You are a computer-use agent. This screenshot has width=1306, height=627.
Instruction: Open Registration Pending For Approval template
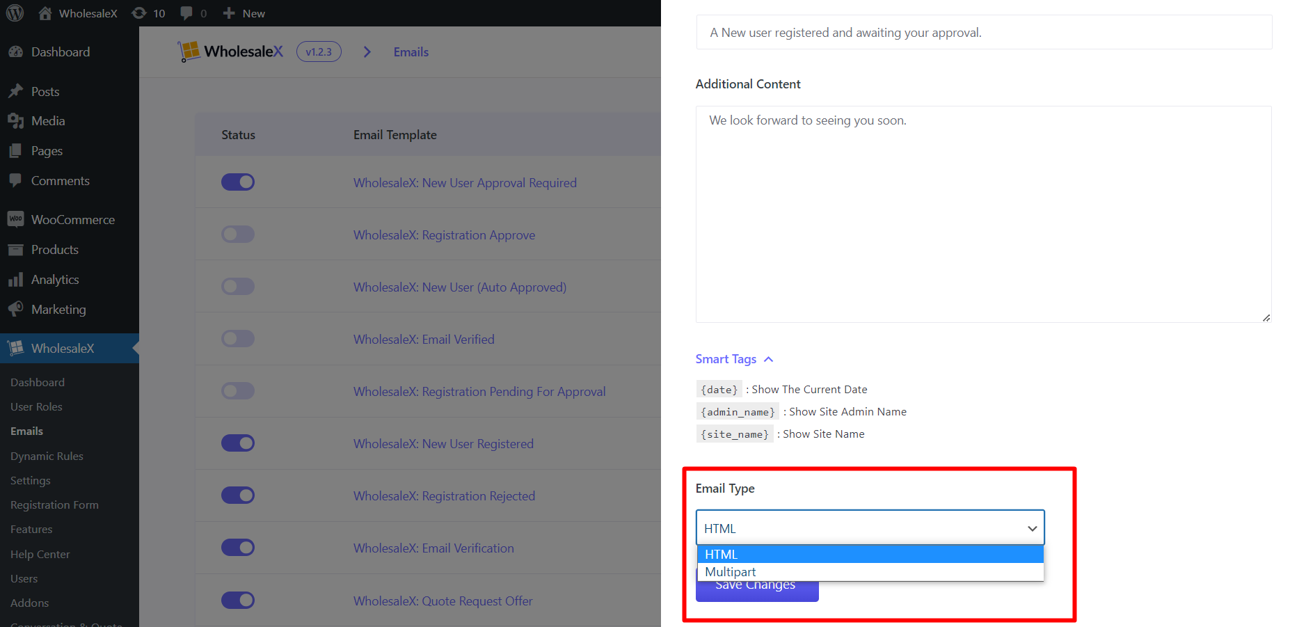coord(479,392)
